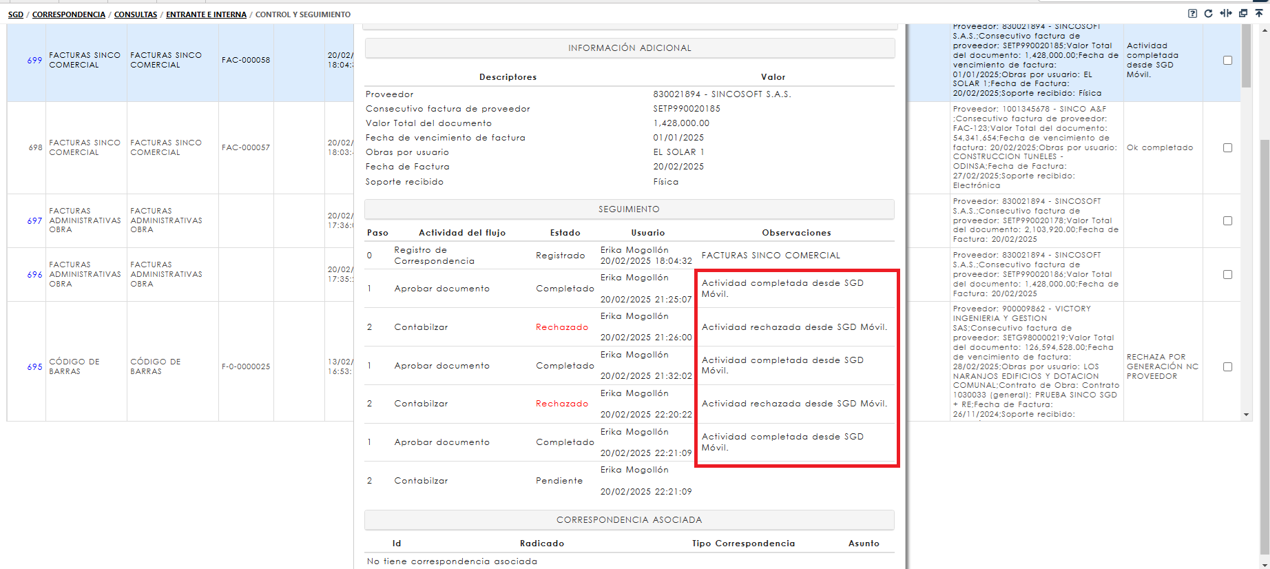Screen dimensions: 1270x569
Task: Open record link 695
Action: tap(34, 367)
